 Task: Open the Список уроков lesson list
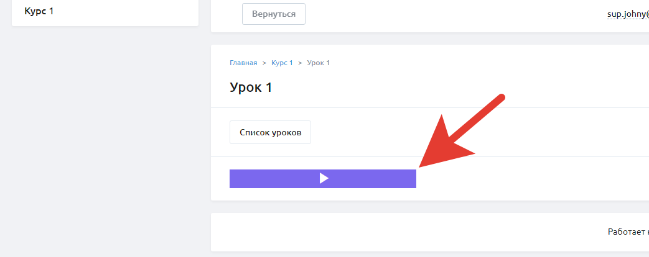coord(270,132)
